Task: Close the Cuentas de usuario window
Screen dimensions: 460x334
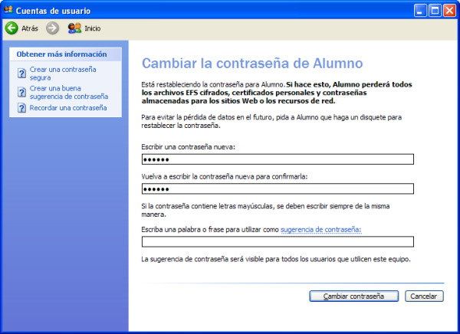Action: pos(449,9)
